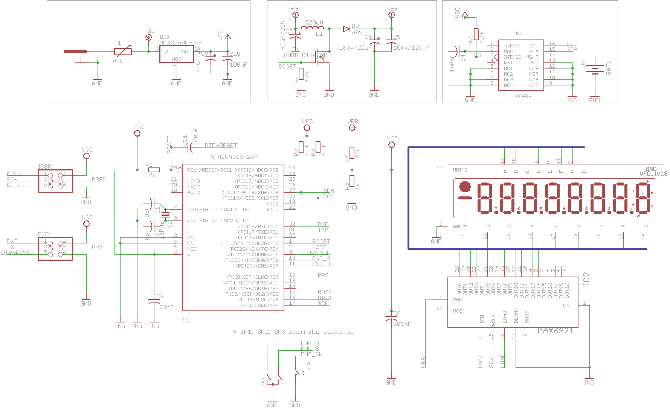Select capacitor C8 100nF near MAX6921
This screenshot has width=670, height=409.
coord(392,319)
